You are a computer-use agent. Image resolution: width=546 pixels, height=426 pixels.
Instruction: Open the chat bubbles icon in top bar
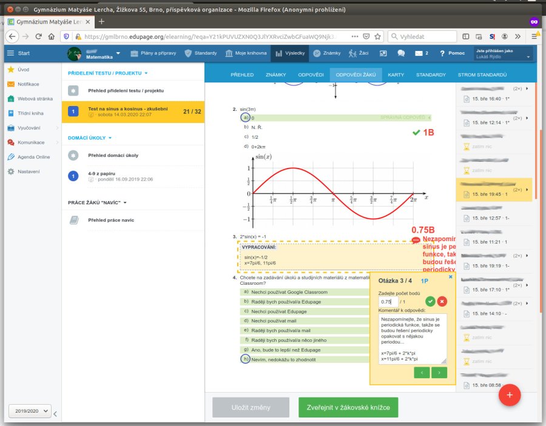pyautogui.click(x=401, y=53)
